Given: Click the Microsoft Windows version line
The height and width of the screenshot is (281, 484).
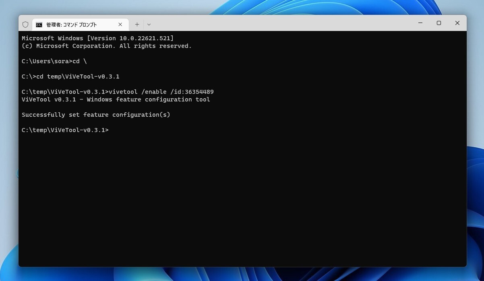Looking at the screenshot, I should 98,38.
